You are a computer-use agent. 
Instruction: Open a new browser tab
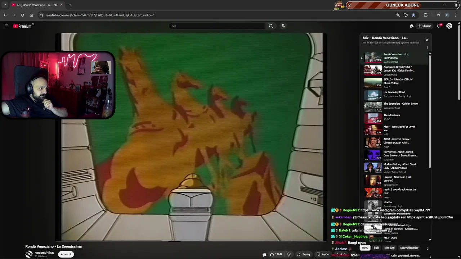click(x=70, y=5)
